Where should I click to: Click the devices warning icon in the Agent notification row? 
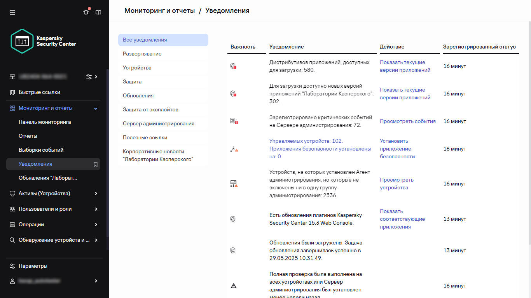tap(233, 184)
